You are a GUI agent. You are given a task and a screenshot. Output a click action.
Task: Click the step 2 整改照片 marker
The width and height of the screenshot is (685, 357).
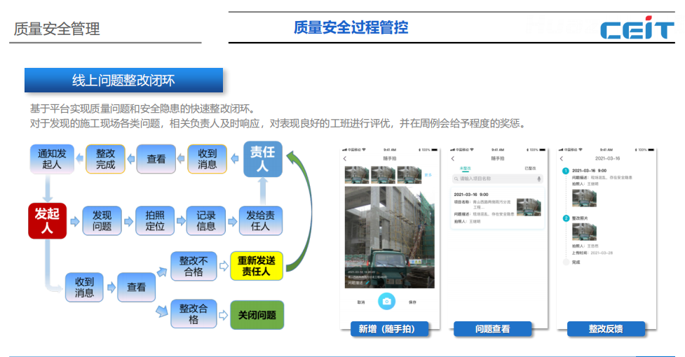click(x=565, y=218)
